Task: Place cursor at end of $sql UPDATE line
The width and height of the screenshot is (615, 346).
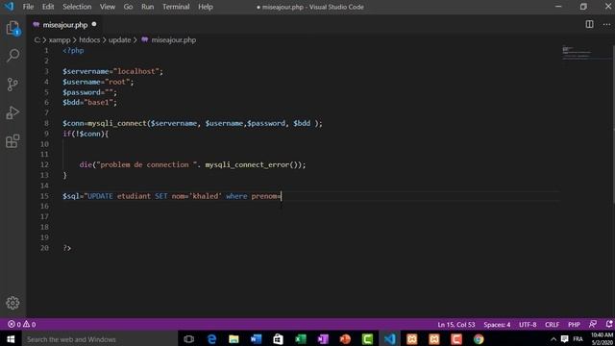Action: point(282,196)
